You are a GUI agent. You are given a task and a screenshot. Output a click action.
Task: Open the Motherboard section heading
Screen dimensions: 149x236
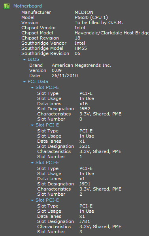(28, 6)
